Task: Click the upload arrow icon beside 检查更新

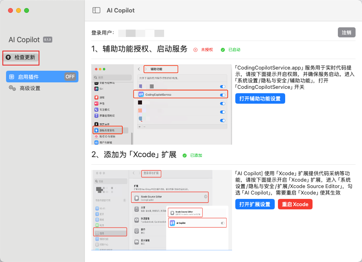Action: pyautogui.click(x=8, y=57)
